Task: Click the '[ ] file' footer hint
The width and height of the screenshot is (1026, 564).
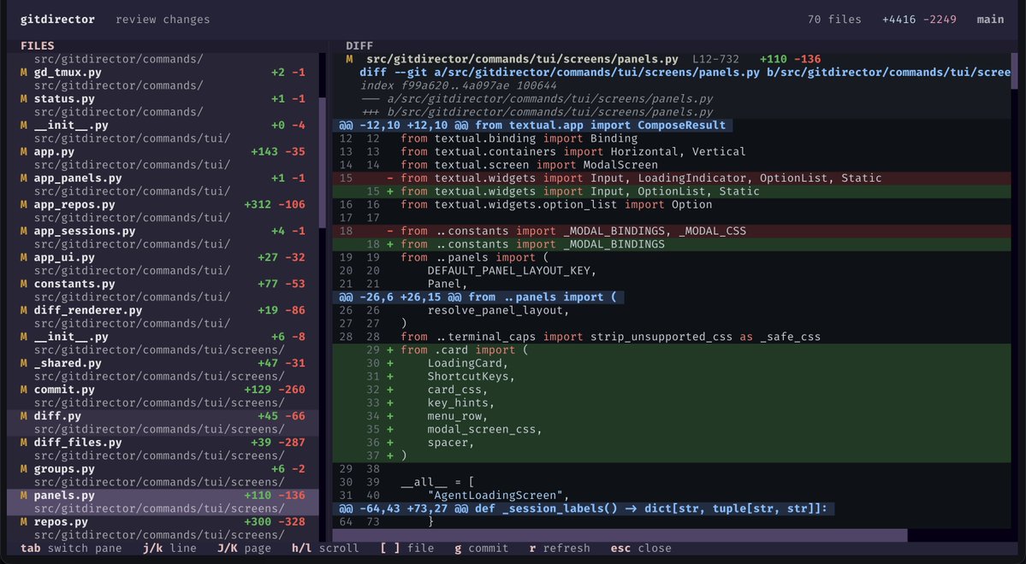Action: [407, 549]
